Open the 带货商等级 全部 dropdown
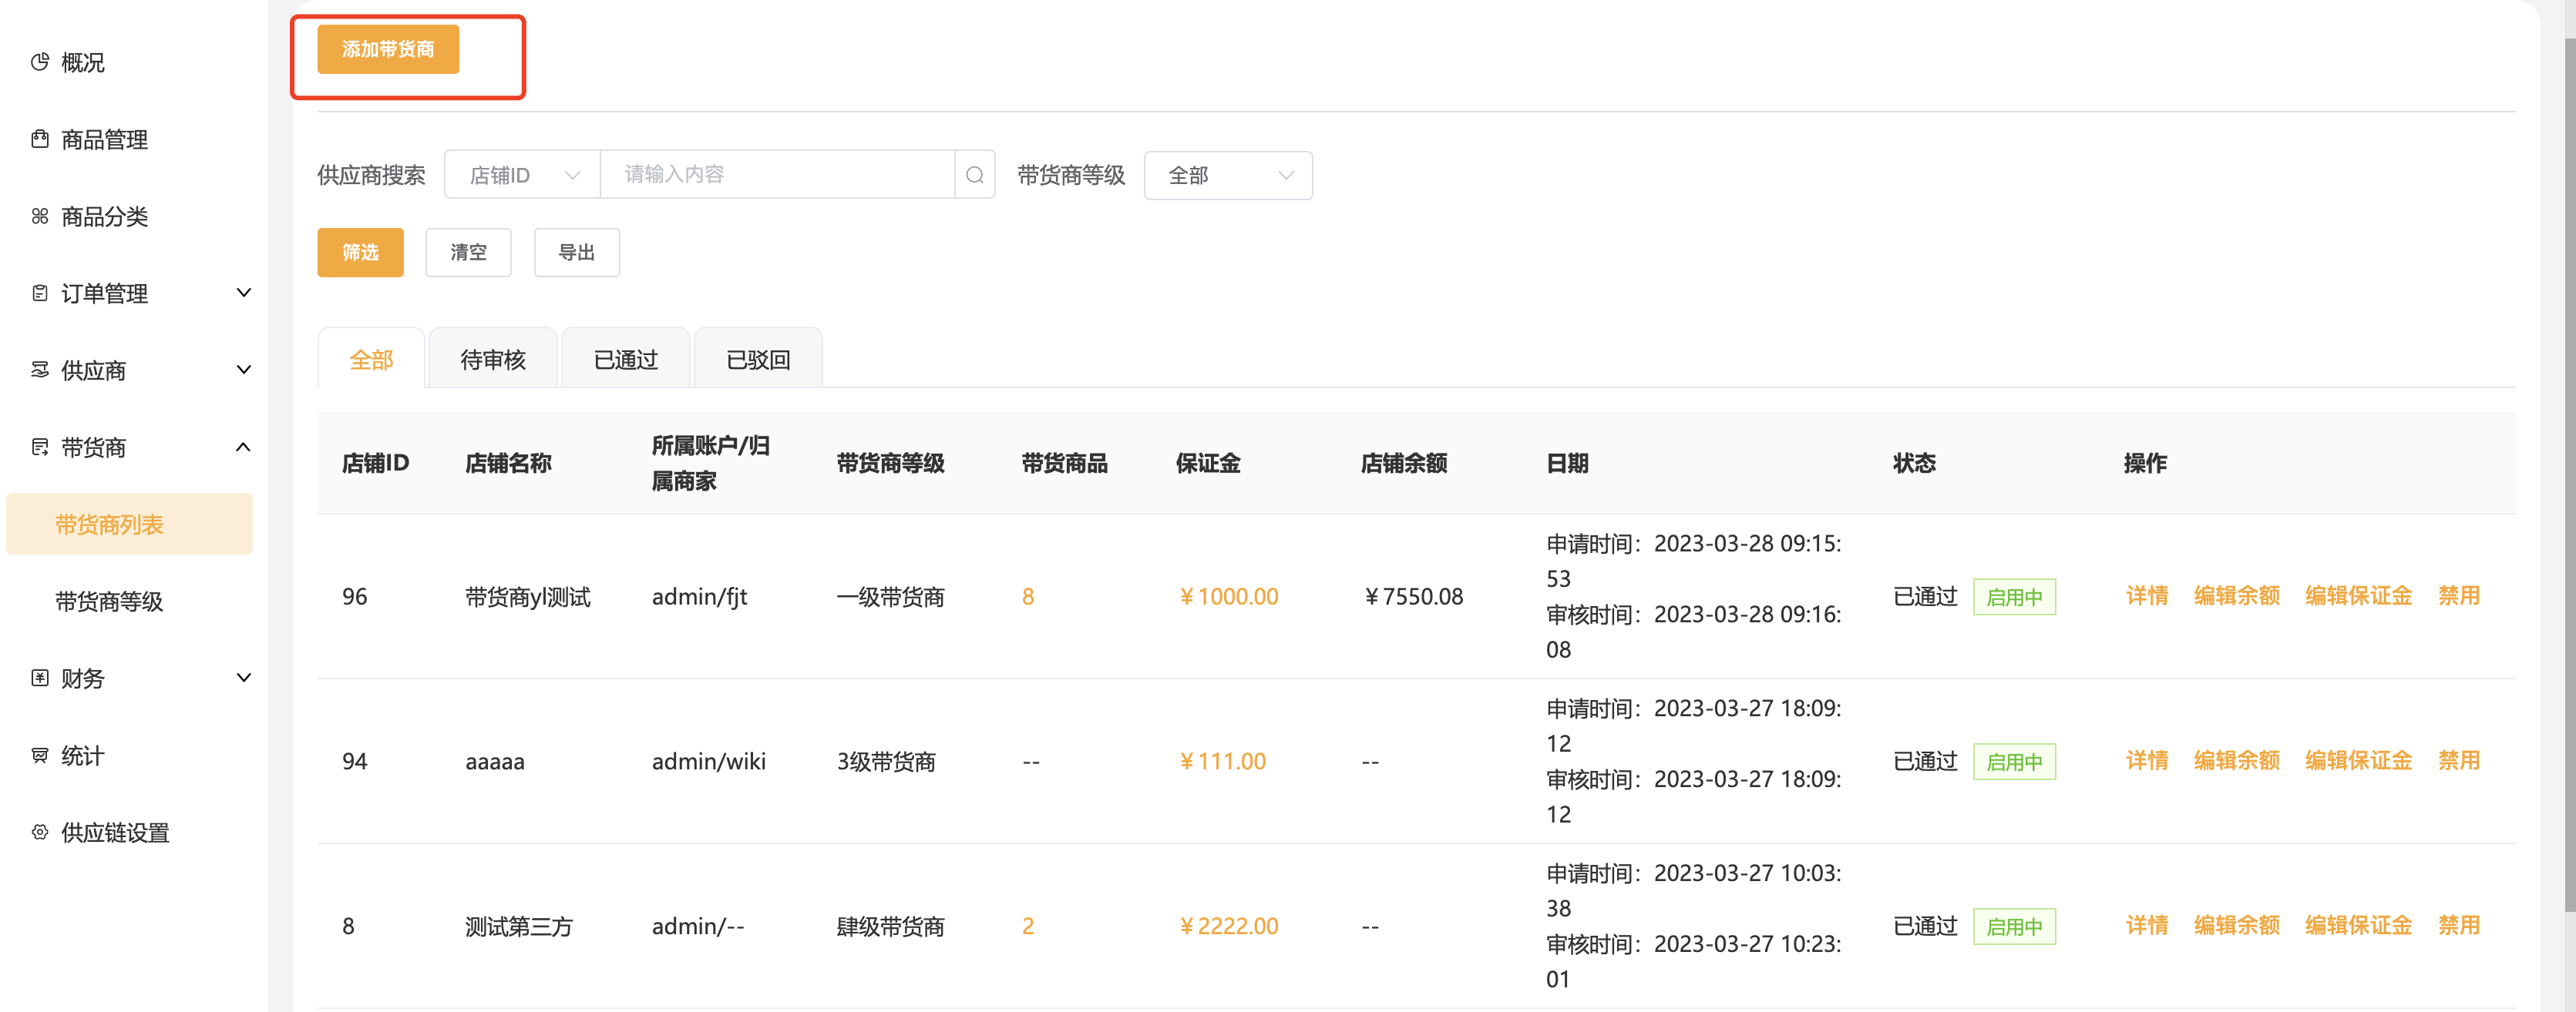 click(x=1227, y=175)
